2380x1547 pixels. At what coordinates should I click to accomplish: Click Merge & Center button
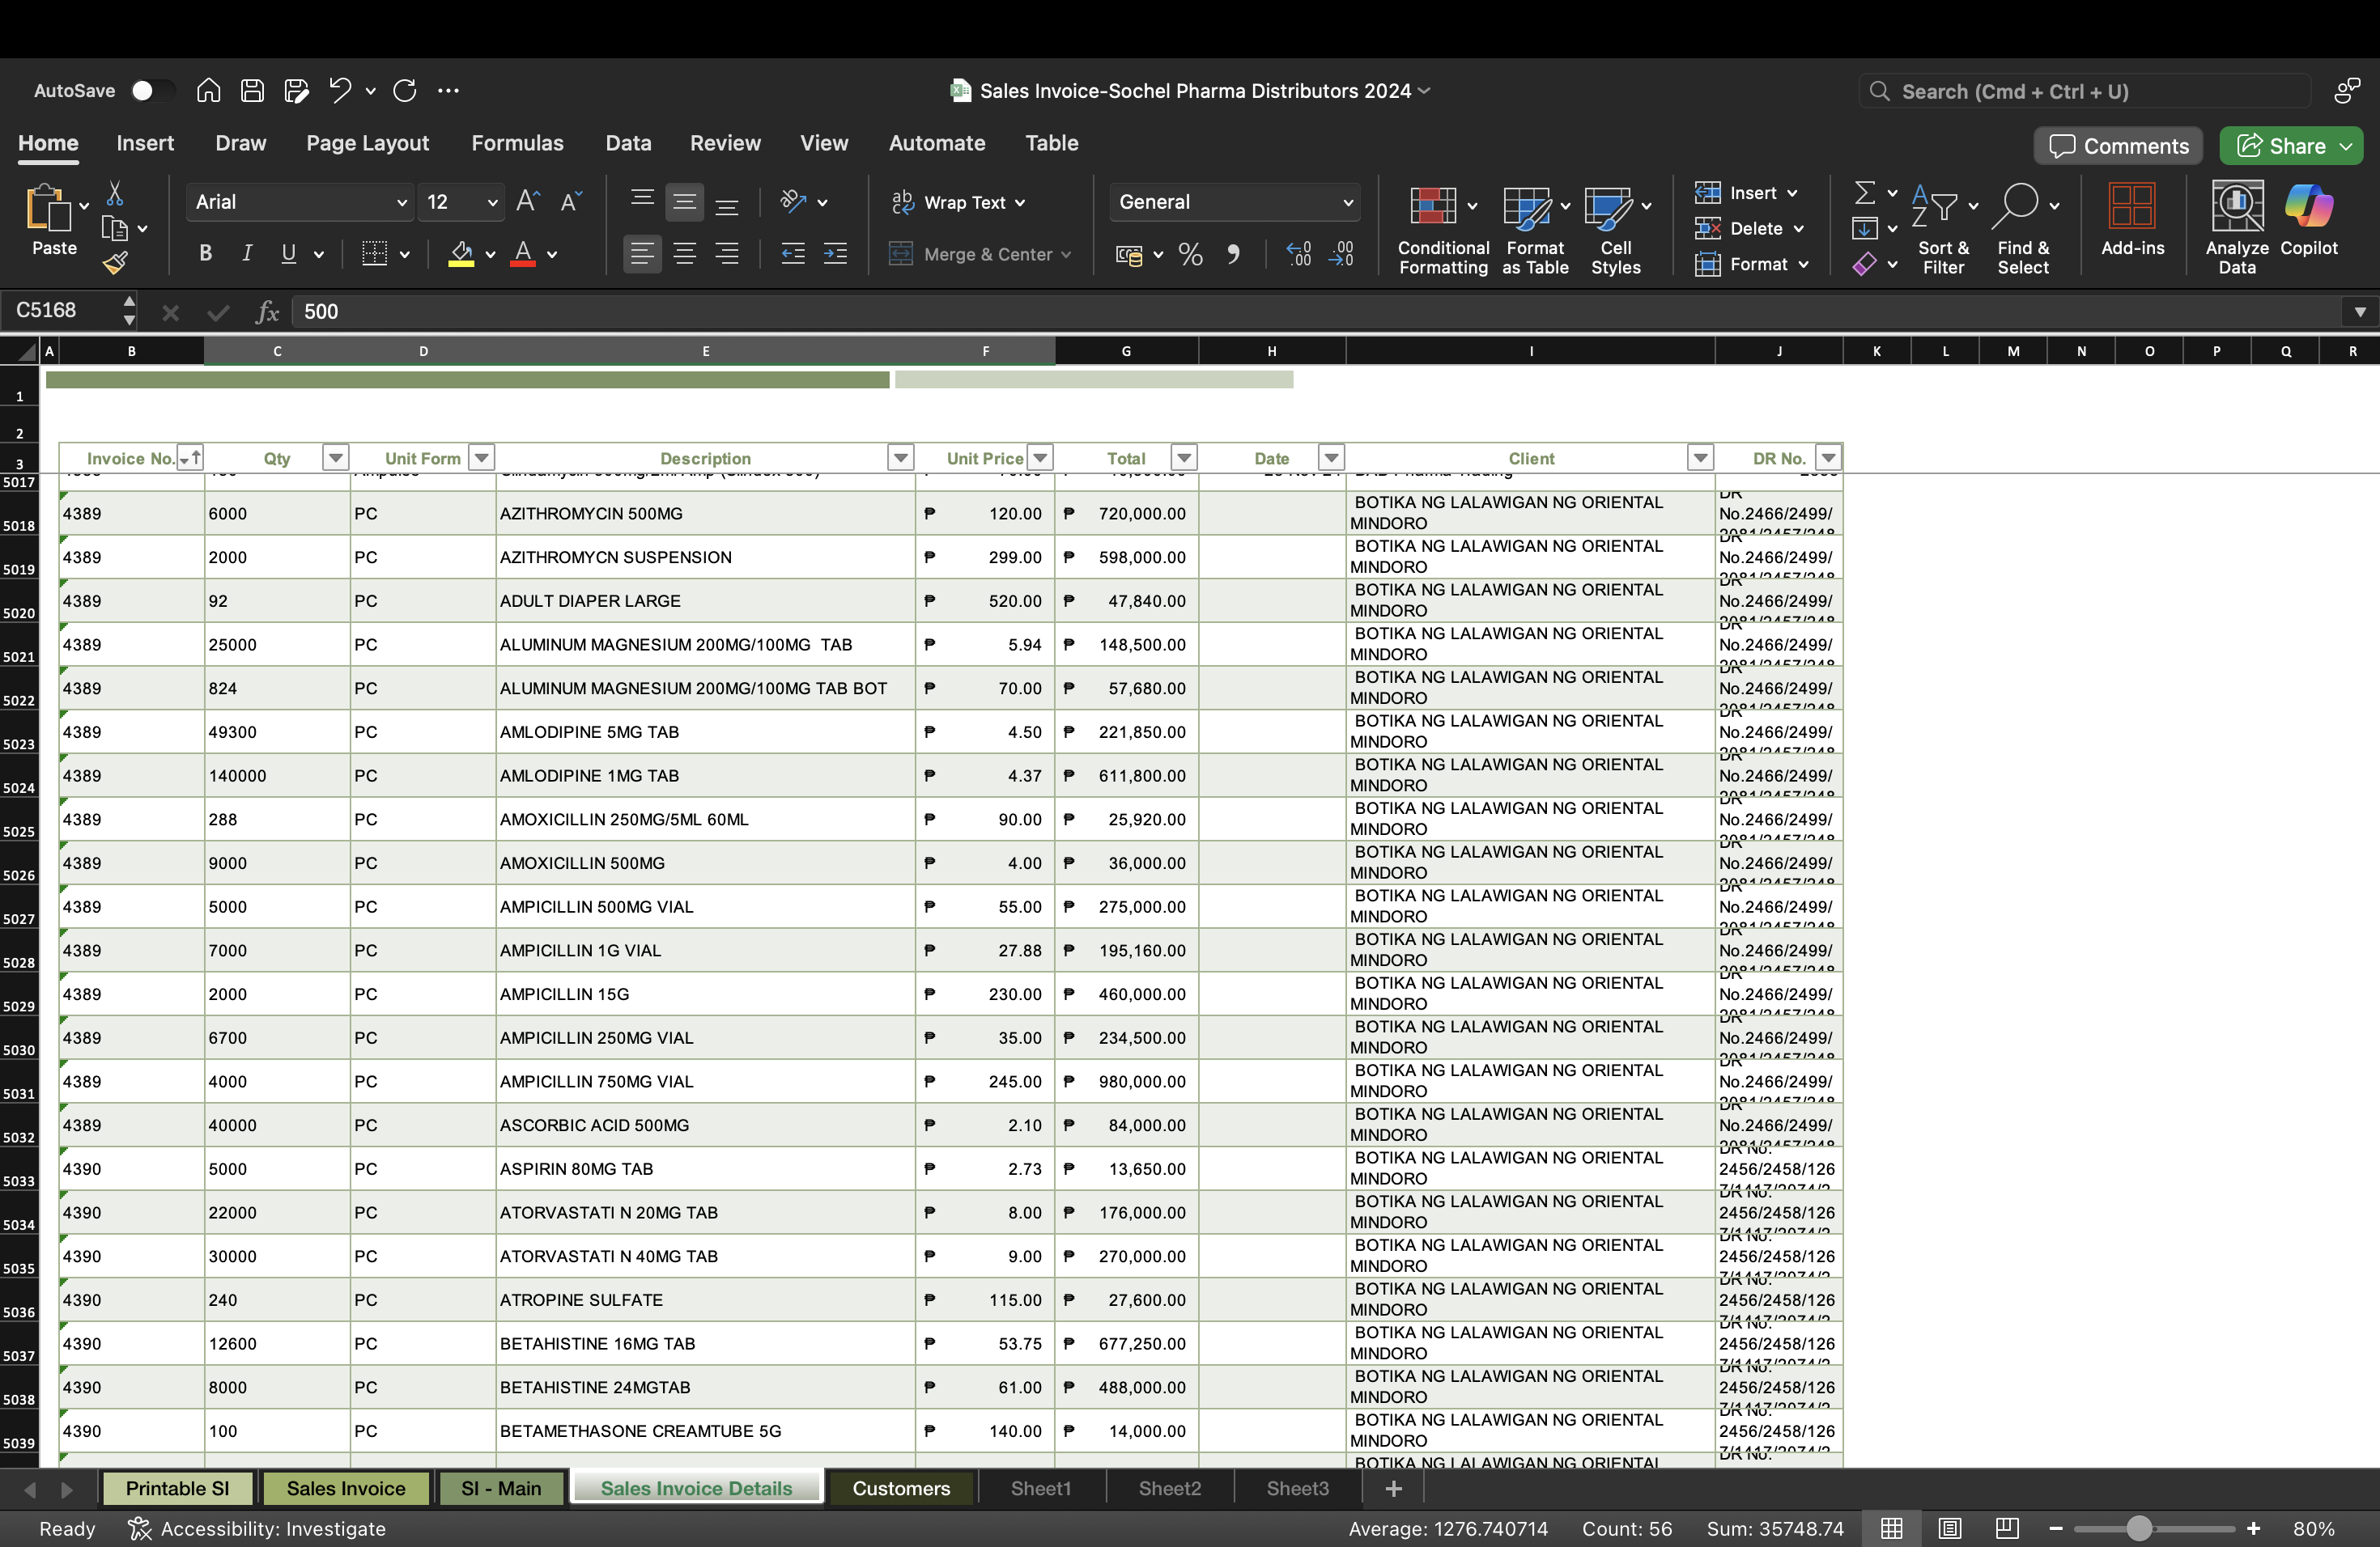980,254
